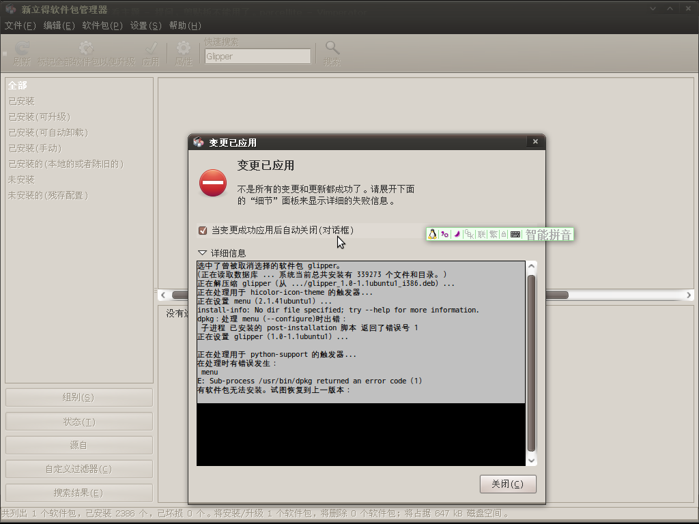Select the 全部 filter in the sidebar
Image resolution: width=699 pixels, height=524 pixels.
[x=79, y=85]
